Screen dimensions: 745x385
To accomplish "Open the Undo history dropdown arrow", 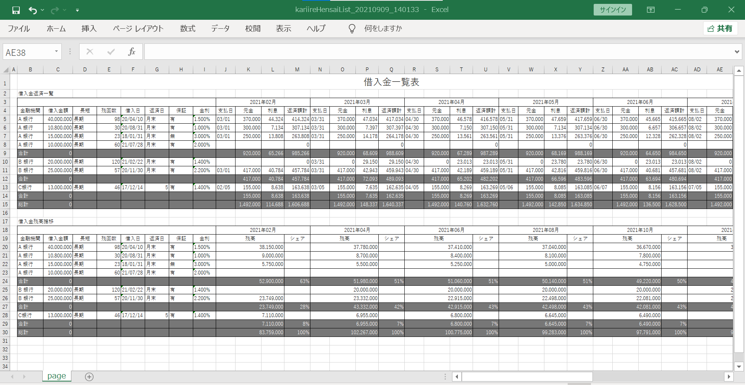I will (42, 10).
